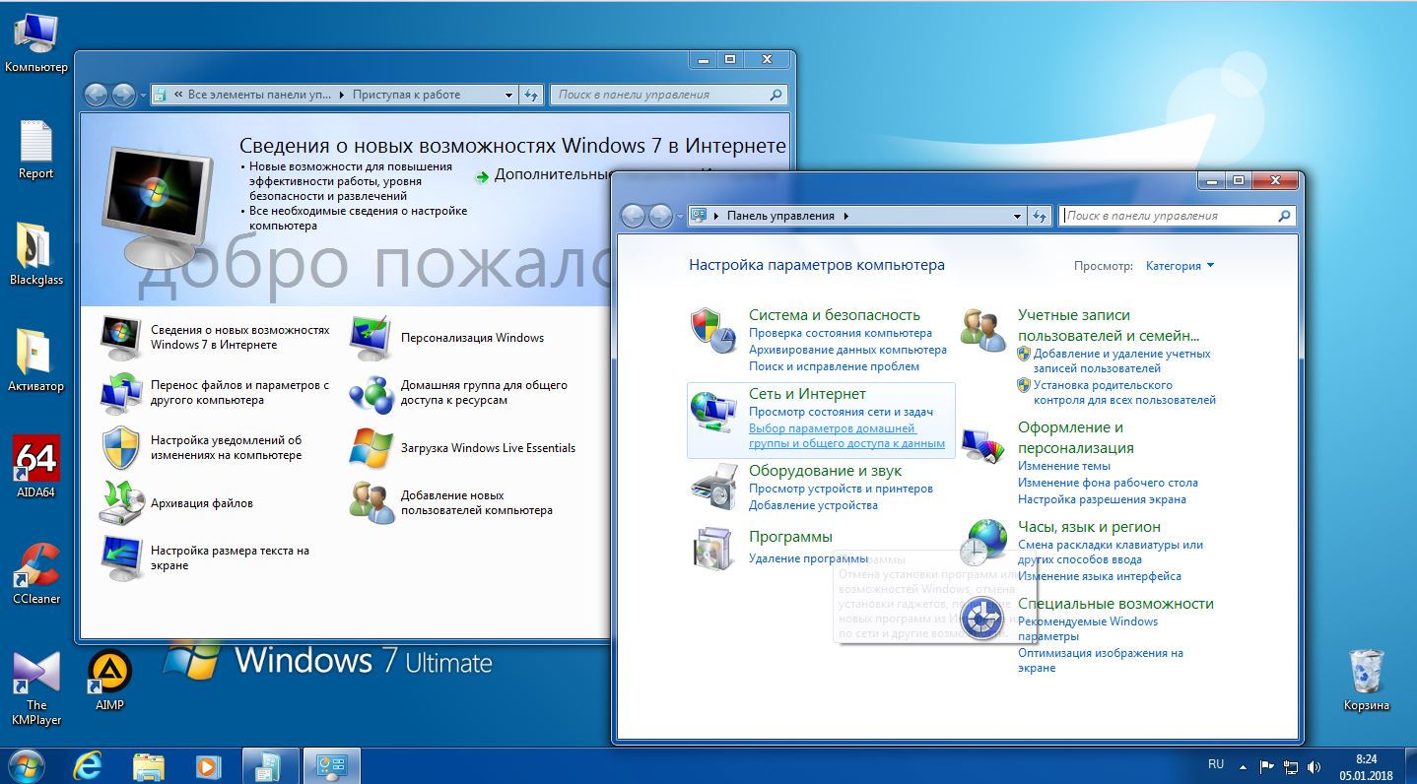1417x784 pixels.
Task: Click the Удаление программы link
Action: click(808, 558)
